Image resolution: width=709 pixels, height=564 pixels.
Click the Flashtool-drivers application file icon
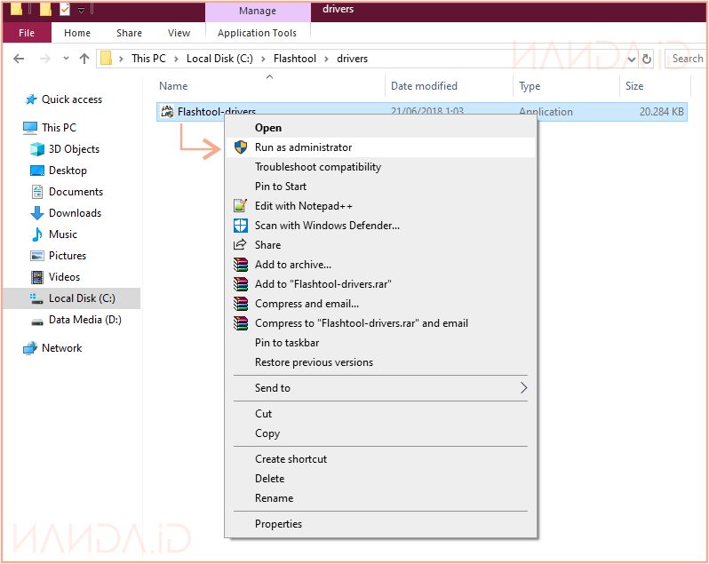[167, 112]
